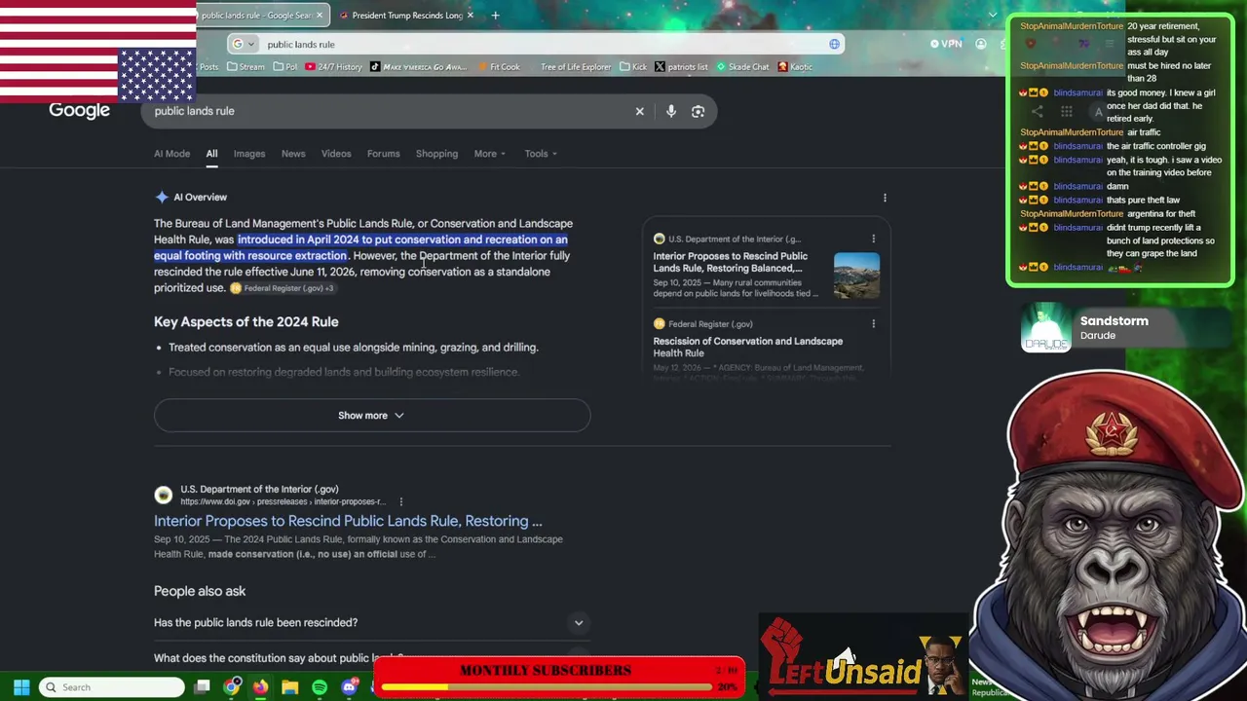Switch to AI Mode search tab
The image size is (1247, 701).
coord(171,154)
